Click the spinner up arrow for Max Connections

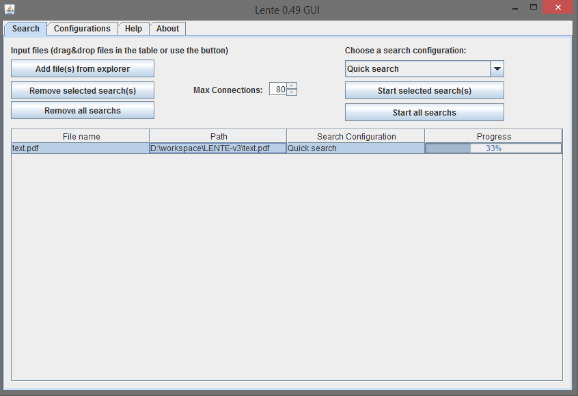pos(292,86)
